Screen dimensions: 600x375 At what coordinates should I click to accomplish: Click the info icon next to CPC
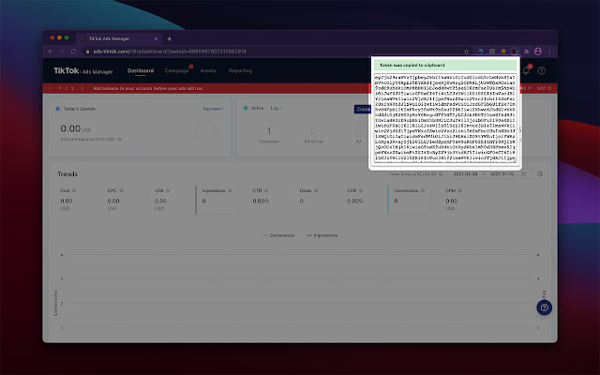coord(122,190)
